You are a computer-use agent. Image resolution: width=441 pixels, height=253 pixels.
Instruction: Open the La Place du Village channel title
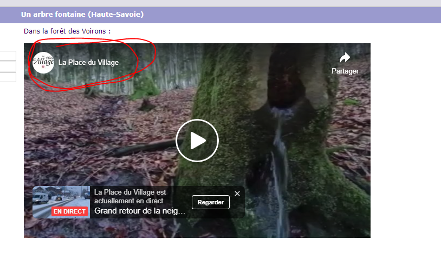tap(88, 63)
